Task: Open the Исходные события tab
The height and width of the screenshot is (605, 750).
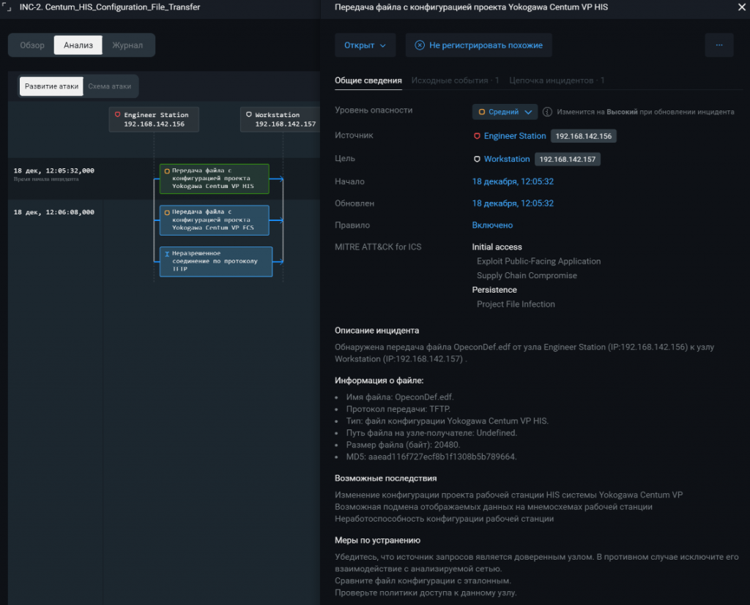Action: click(455, 80)
